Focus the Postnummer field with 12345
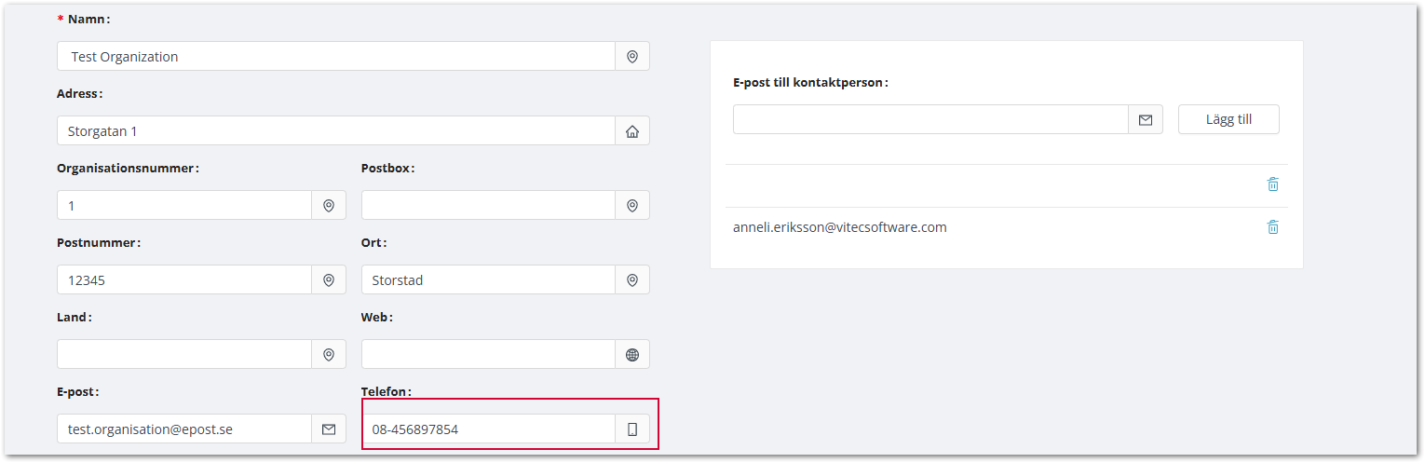This screenshot has height=463, width=1425. 184,279
